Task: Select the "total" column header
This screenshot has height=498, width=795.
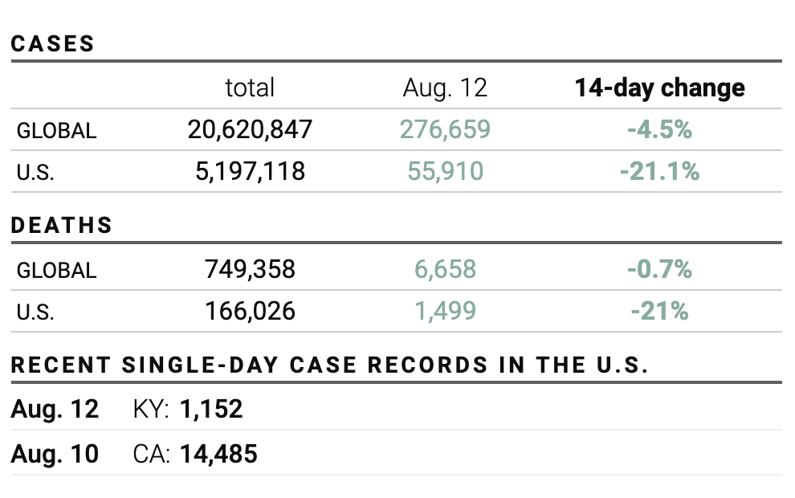Action: click(x=250, y=88)
